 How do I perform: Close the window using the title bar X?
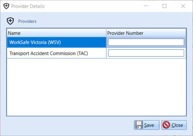pos(183,6)
